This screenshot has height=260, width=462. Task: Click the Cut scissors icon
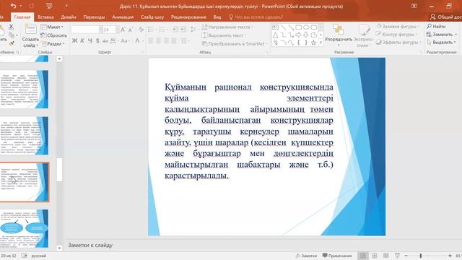point(12,27)
